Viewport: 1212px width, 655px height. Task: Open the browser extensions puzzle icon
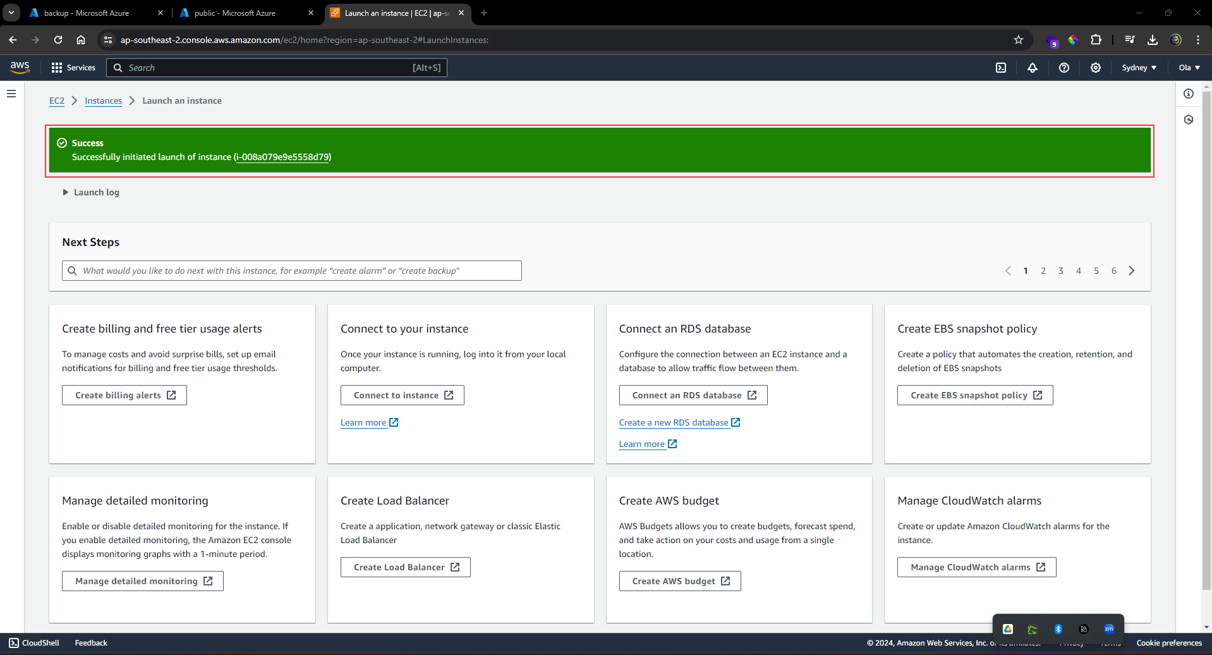pyautogui.click(x=1096, y=40)
